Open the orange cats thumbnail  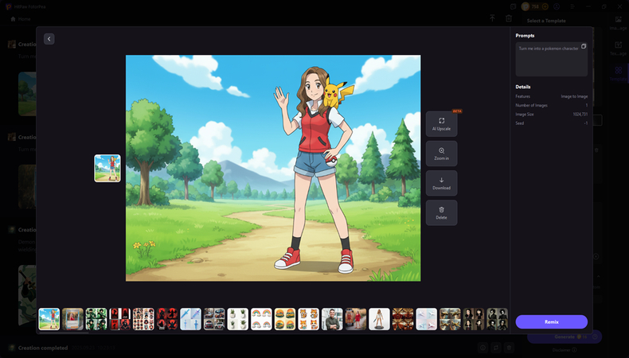(308, 319)
